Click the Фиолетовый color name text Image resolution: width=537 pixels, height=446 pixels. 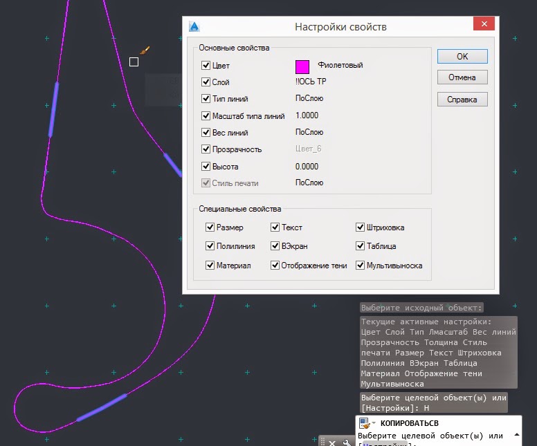point(340,65)
